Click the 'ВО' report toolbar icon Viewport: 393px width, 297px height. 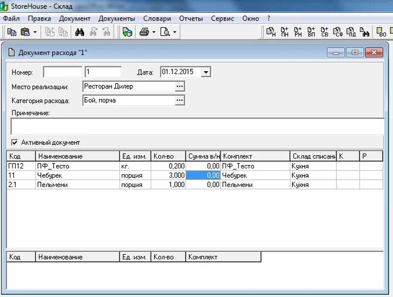coord(381,32)
